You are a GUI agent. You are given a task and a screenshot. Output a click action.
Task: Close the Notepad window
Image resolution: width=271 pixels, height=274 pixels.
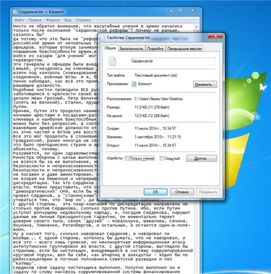[192, 10]
